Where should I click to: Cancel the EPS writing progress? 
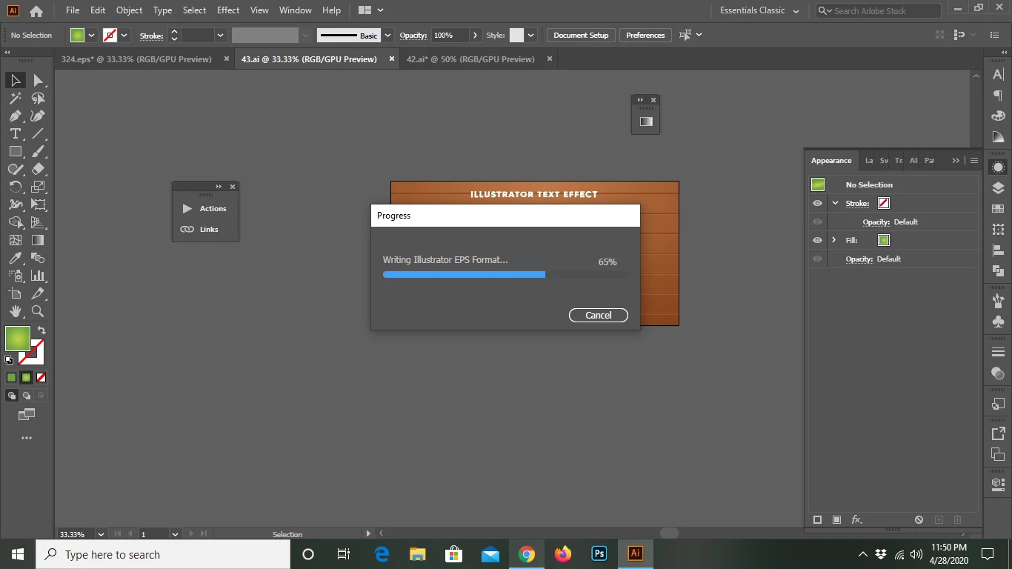(599, 315)
